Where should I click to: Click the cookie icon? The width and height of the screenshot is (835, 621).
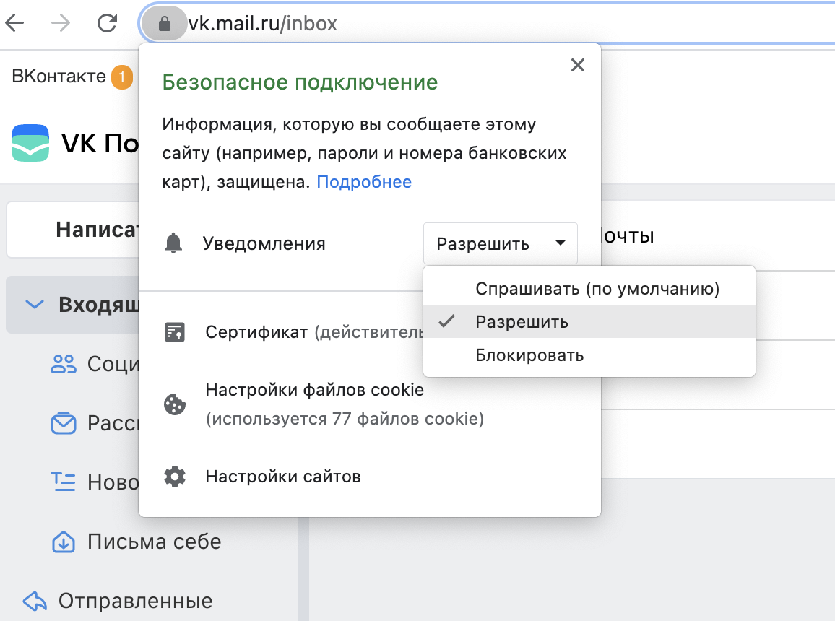[x=175, y=404]
